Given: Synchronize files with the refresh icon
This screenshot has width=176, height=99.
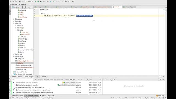Looking at the screenshot, I should (x=16, y=2).
